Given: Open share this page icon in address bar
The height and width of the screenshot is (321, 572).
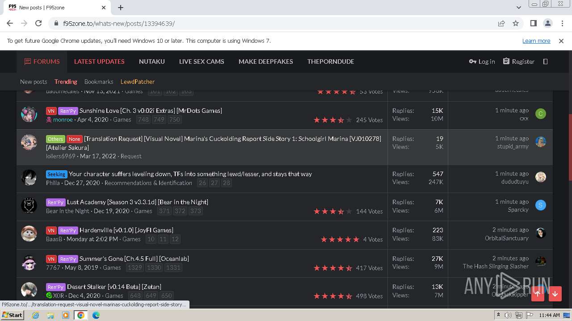Looking at the screenshot, I should click(501, 23).
